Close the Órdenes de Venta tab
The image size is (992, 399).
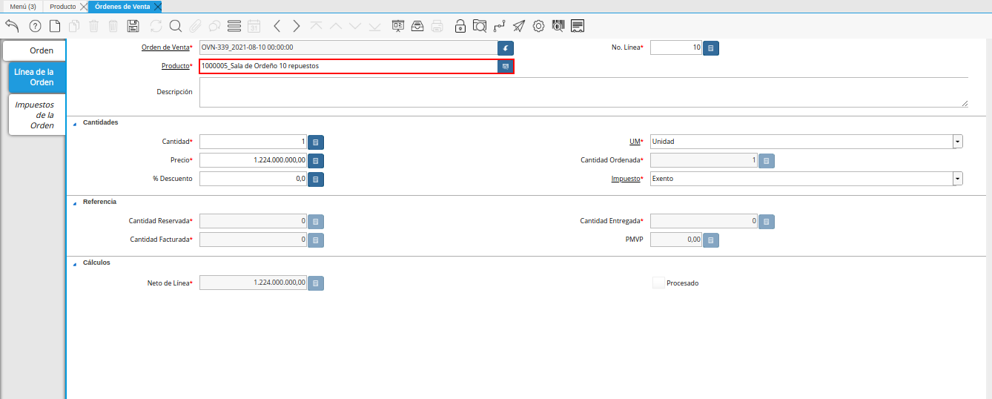coord(157,6)
